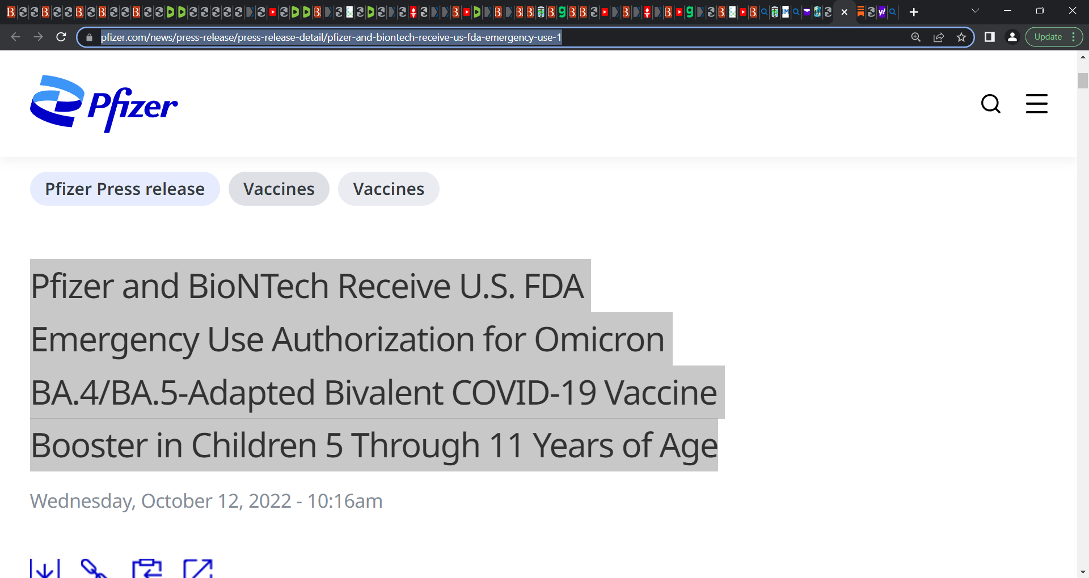Toggle the browser side panel
The width and height of the screenshot is (1089, 578).
pos(990,37)
